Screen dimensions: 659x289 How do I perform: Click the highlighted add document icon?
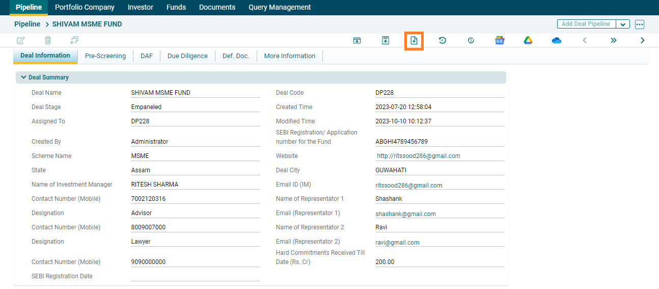coord(414,40)
